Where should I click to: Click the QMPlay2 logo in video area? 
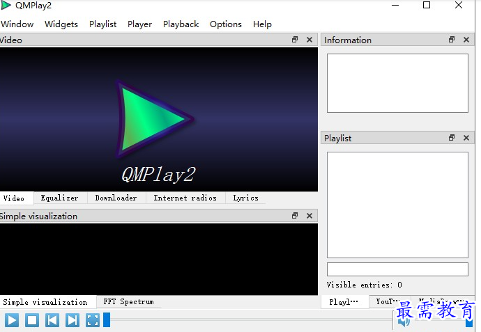point(155,119)
